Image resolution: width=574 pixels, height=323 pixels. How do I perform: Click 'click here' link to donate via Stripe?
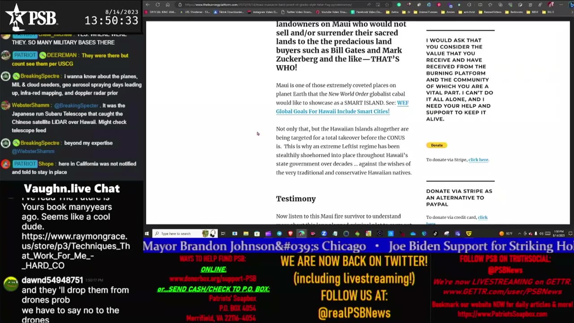[478, 160]
